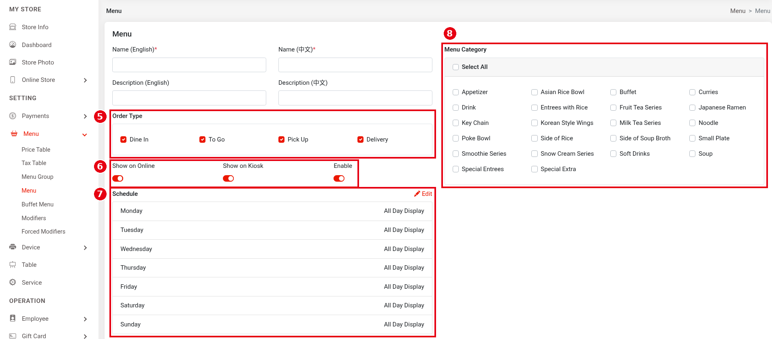Click the red Menu basket icon
Image resolution: width=772 pixels, height=339 pixels.
click(x=14, y=134)
